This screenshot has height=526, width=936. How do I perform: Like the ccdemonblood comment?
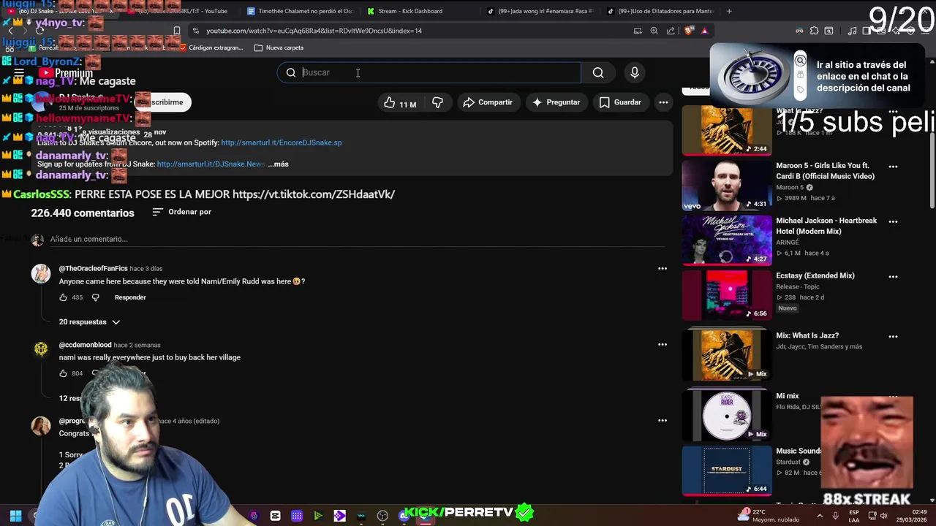(63, 373)
